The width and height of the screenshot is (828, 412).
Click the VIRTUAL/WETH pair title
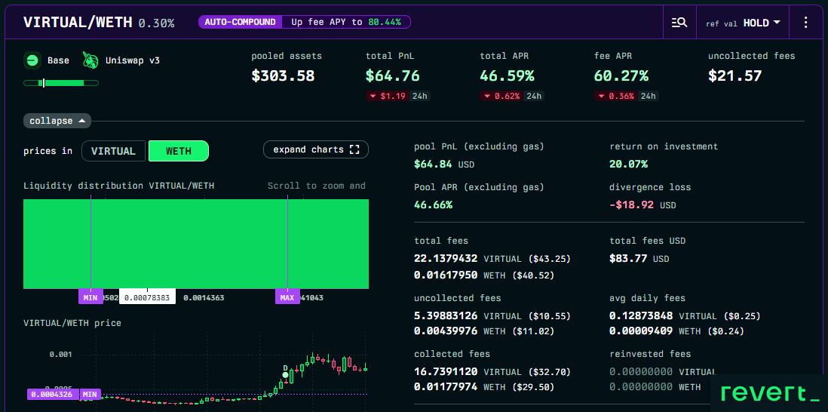click(x=78, y=22)
